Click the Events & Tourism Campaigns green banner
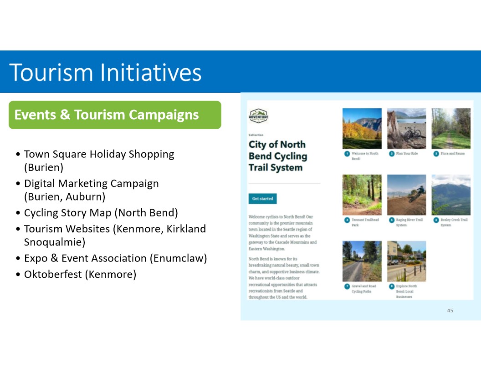The image size is (481, 371). 115,115
